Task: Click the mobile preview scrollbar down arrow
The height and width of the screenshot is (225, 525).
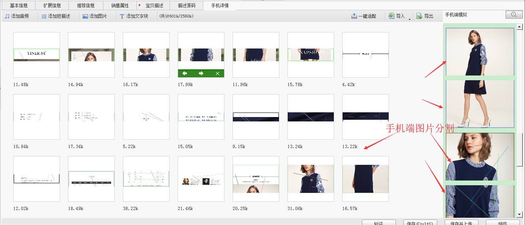Action: pyautogui.click(x=520, y=215)
